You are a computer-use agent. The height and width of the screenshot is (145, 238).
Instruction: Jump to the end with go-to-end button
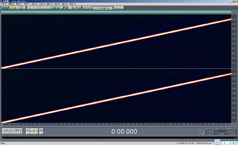[16, 133]
